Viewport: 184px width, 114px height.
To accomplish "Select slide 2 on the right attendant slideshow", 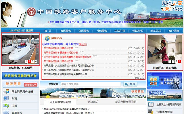I will pyautogui.click(x=173, y=61).
